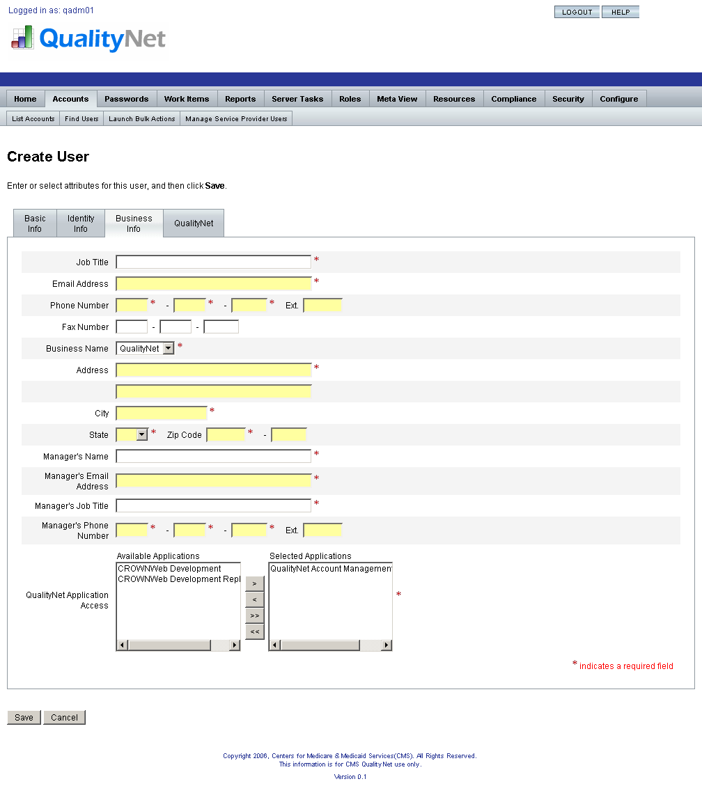Open the Server Tasks menu tab
The width and height of the screenshot is (702, 802).
(298, 99)
